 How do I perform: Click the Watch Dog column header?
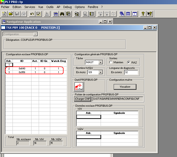tap(58, 61)
